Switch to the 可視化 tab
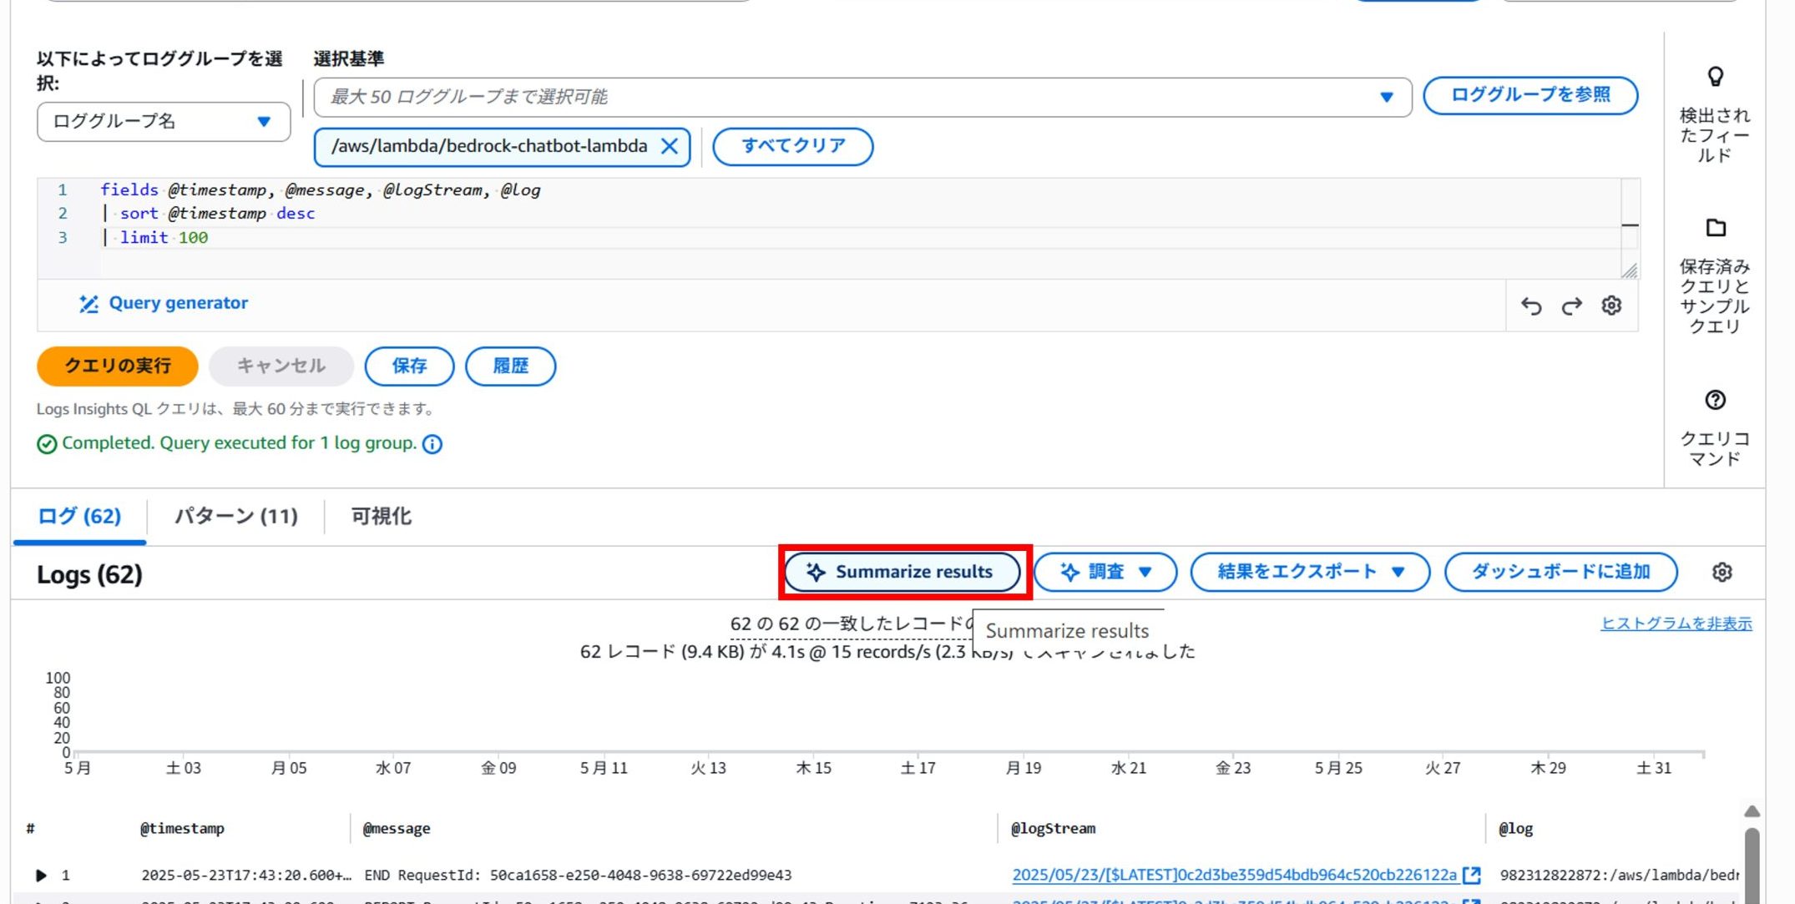 point(381,517)
